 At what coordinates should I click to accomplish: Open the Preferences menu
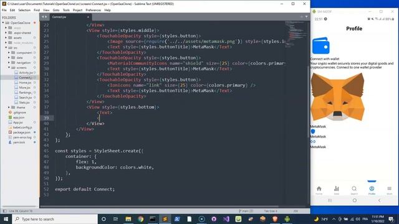click(93, 10)
